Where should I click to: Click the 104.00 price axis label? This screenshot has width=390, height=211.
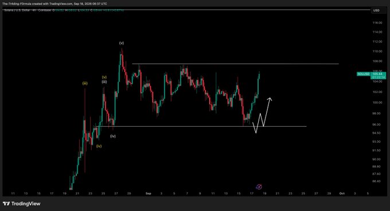tap(377, 81)
